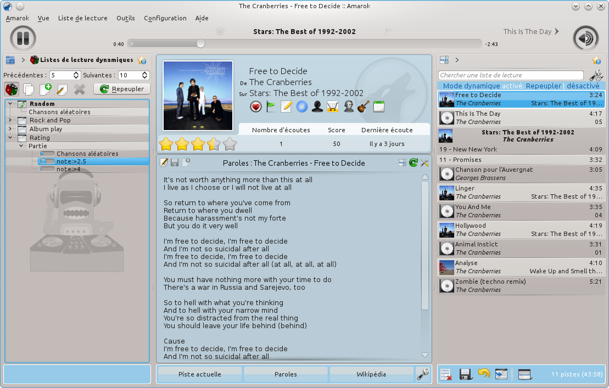The image size is (609, 388).
Task: Click the breadcrumb arrow beside the home icon
Action: click(x=23, y=60)
